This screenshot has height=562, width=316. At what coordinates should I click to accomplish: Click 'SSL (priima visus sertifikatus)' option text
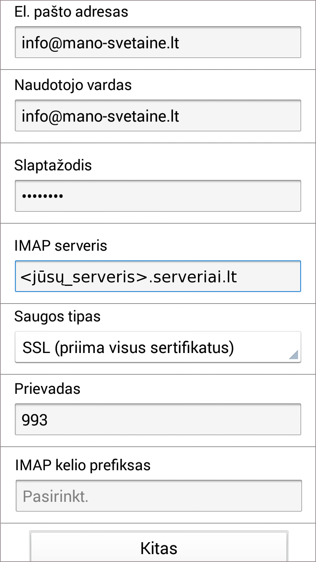[128, 348]
